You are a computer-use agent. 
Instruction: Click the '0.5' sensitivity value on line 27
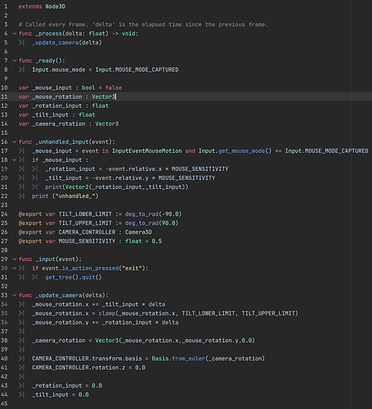(157, 241)
